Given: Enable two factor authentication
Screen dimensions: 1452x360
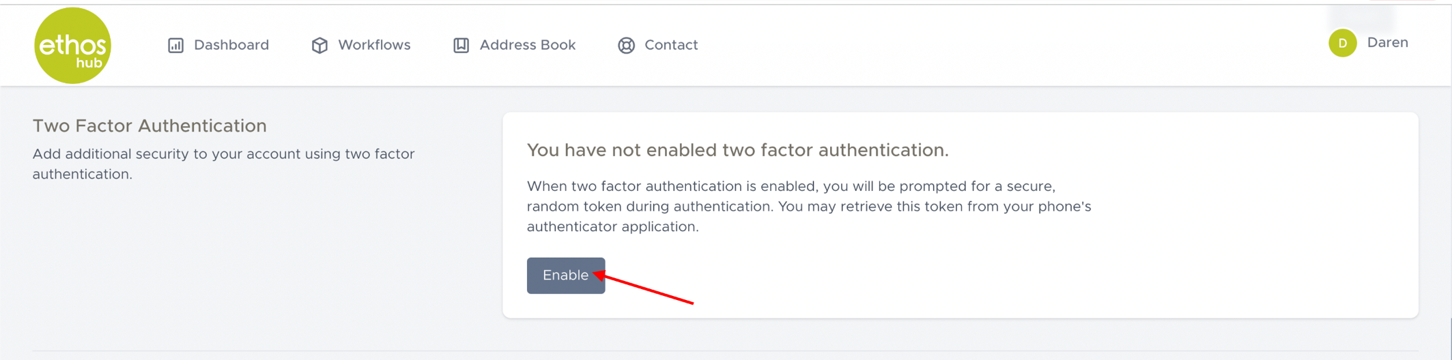Looking at the screenshot, I should 565,275.
